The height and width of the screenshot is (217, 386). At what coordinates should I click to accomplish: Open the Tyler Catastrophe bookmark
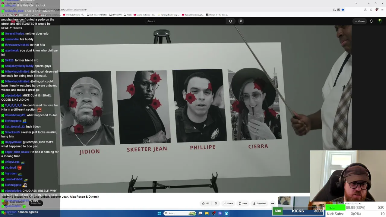click(74, 15)
